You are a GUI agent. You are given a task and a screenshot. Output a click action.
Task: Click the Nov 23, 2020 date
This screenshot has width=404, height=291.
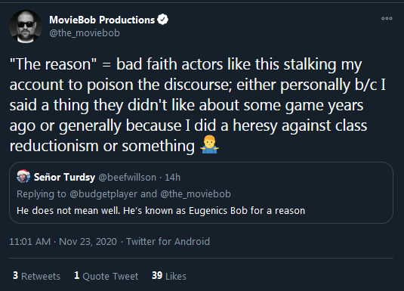click(x=88, y=242)
